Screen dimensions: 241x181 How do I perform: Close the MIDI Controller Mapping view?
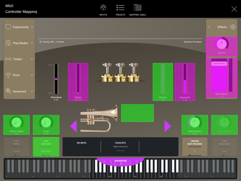click(x=234, y=9)
